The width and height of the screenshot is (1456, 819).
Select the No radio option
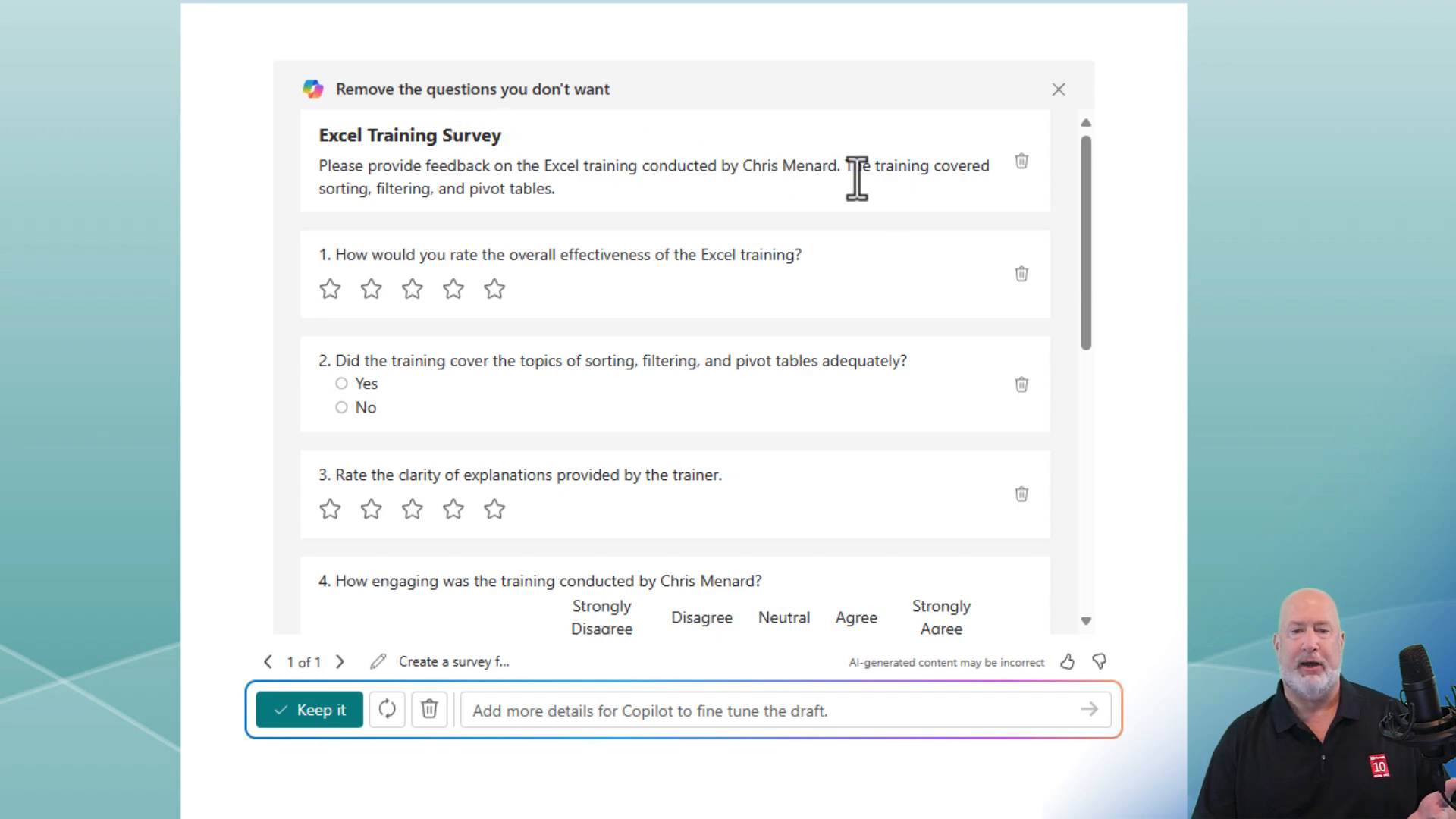pyautogui.click(x=341, y=407)
